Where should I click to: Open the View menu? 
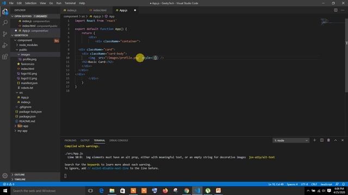coord(43,3)
